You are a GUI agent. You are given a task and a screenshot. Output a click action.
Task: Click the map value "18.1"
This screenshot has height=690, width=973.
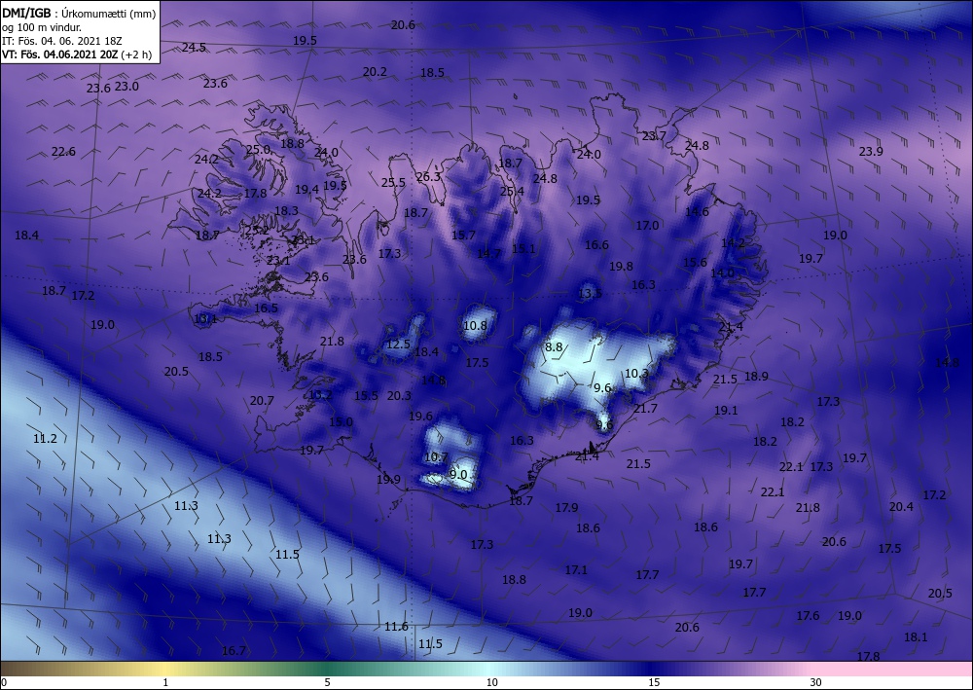click(916, 637)
